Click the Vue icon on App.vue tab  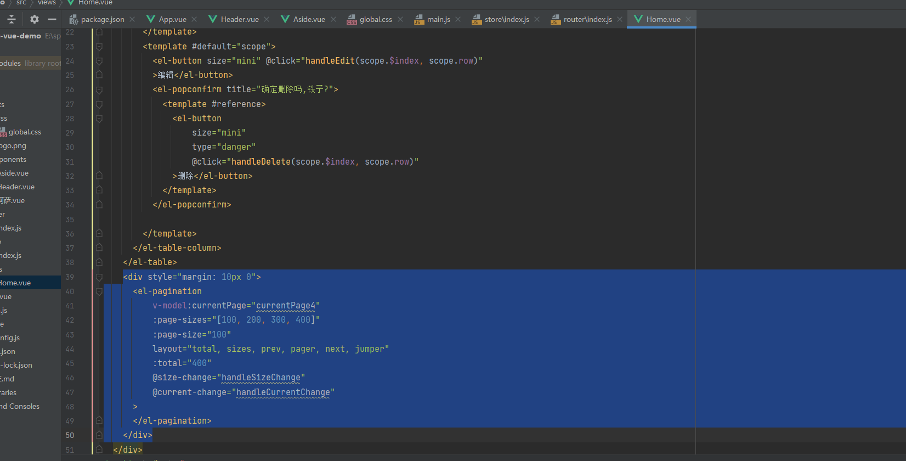[151, 19]
